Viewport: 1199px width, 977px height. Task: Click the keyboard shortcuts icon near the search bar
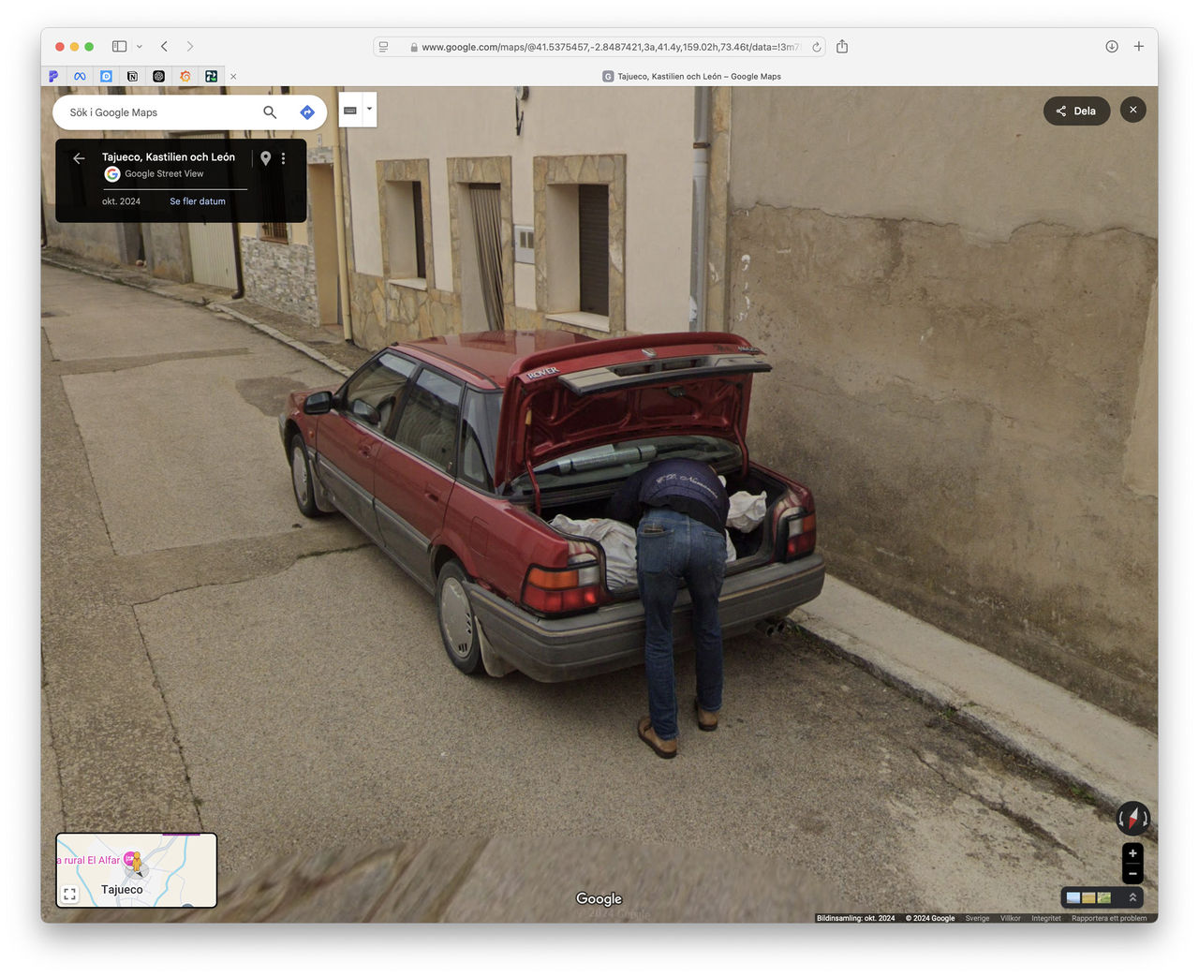click(x=350, y=110)
